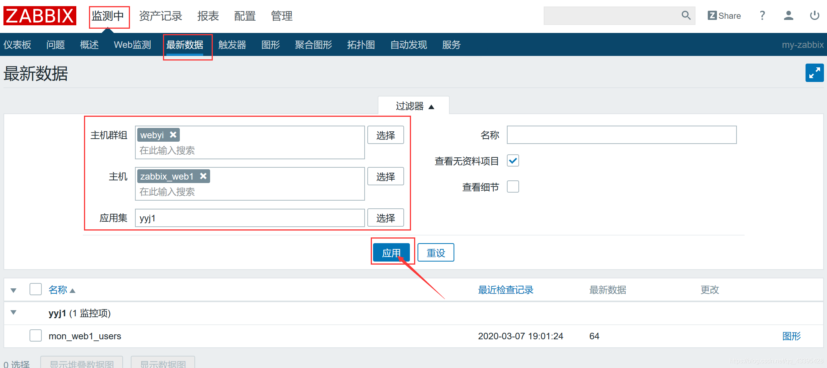Open the 监测中 top menu
This screenshot has height=368, width=827.
(x=108, y=16)
